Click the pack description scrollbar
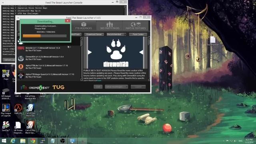This screenshot has width=256, height=144. (x=149, y=59)
